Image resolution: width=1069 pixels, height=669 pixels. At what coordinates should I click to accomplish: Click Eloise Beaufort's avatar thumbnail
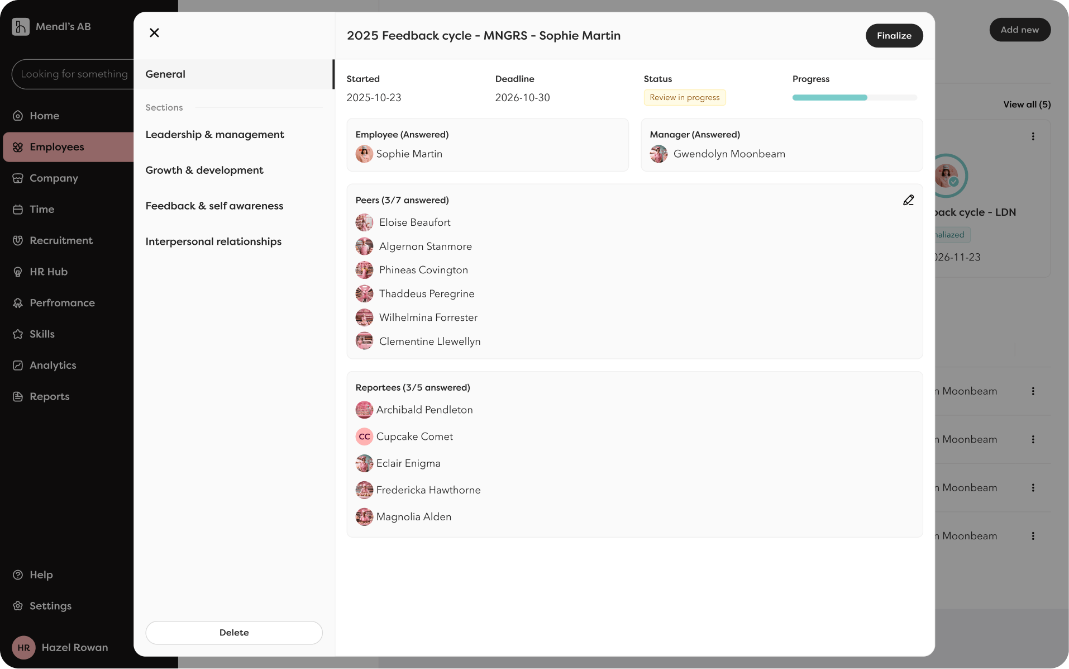(364, 222)
